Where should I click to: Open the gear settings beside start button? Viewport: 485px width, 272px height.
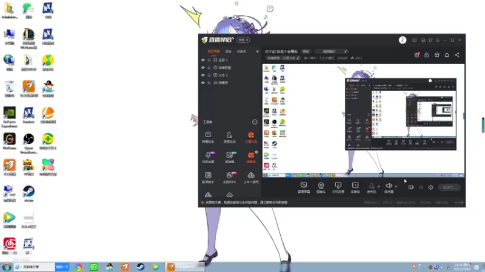point(430,187)
